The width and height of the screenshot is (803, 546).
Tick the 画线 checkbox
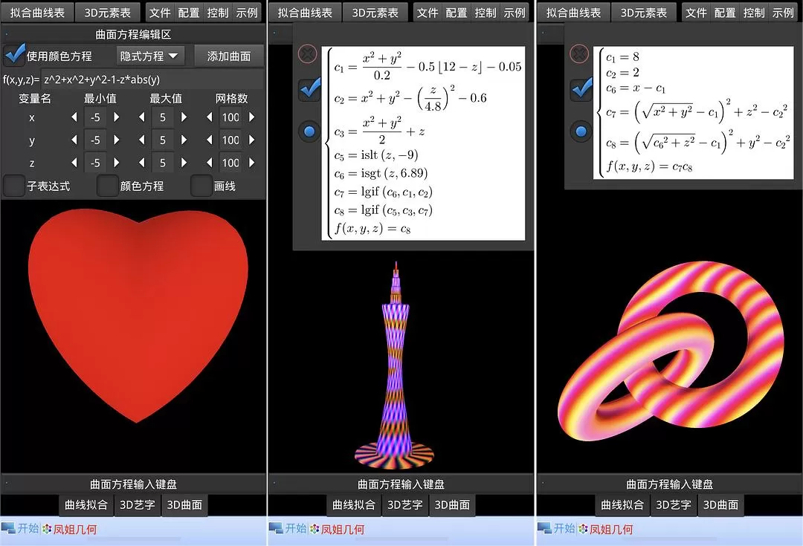201,186
